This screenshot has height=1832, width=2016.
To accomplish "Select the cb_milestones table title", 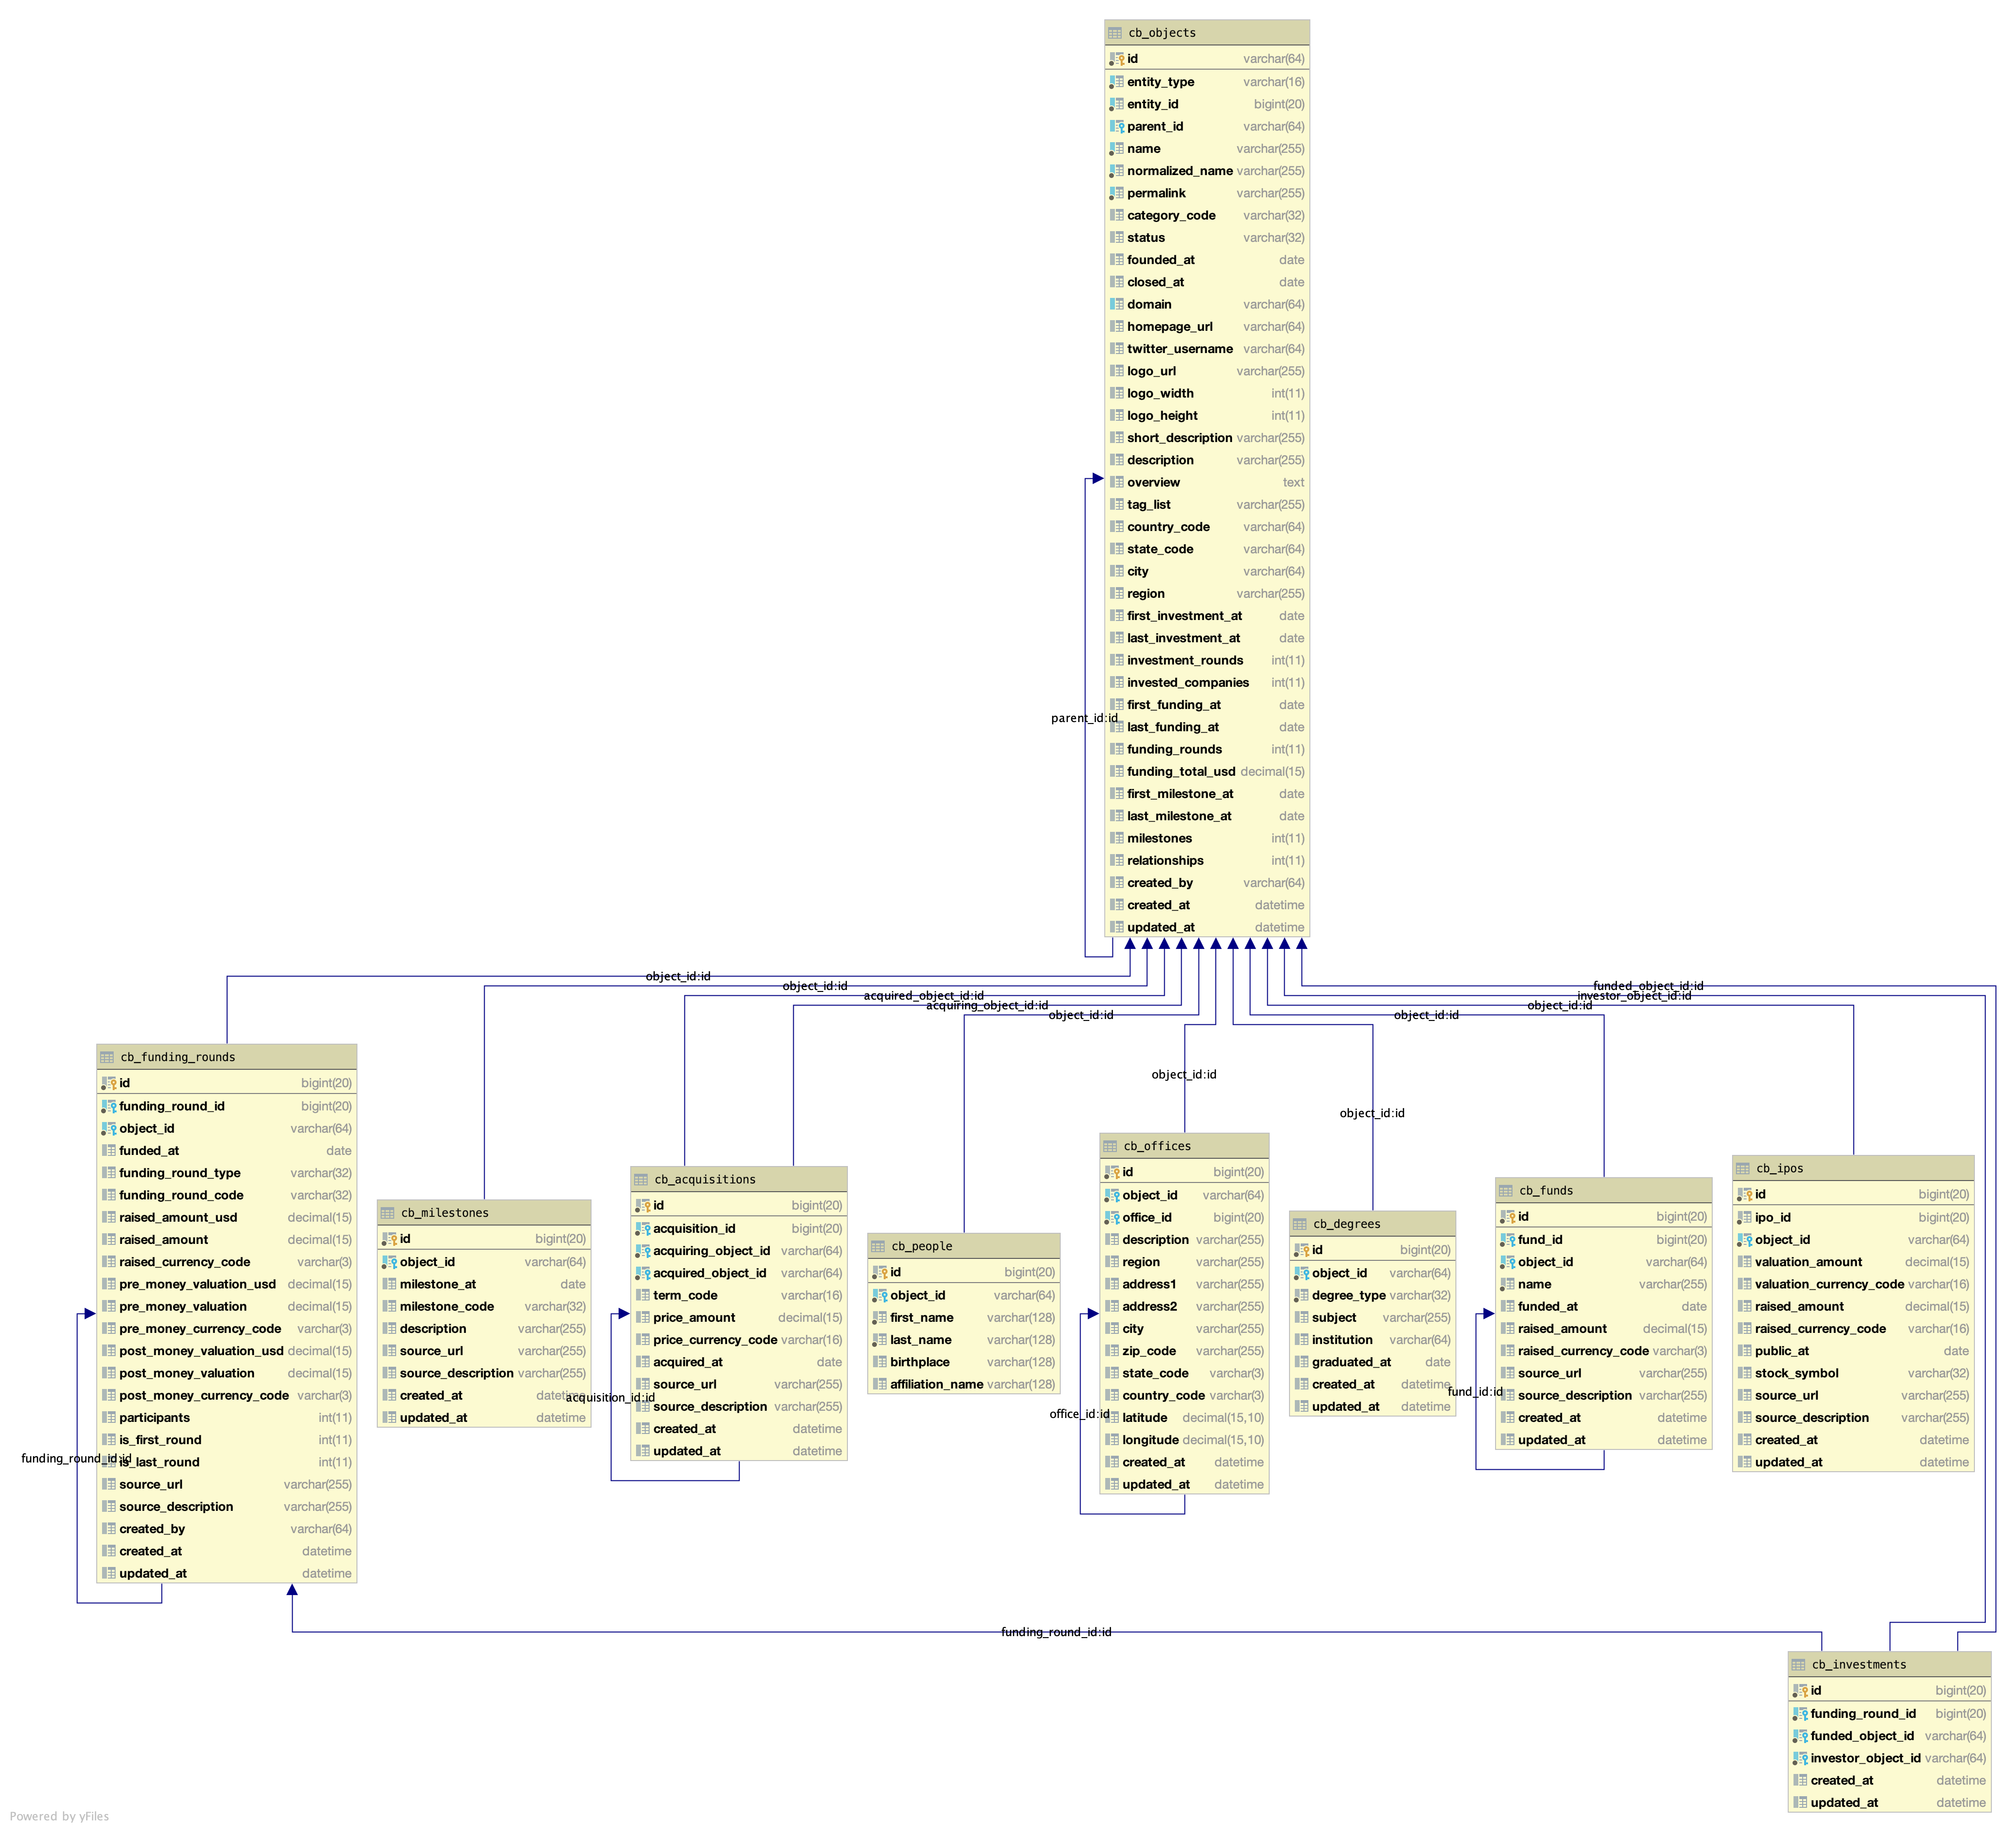I will point(444,1213).
